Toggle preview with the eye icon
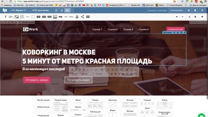The image size is (208, 117). point(202,17)
